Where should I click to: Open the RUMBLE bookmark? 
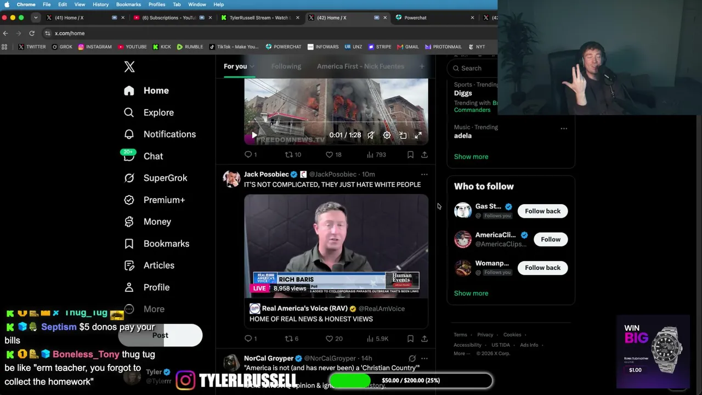pos(190,47)
